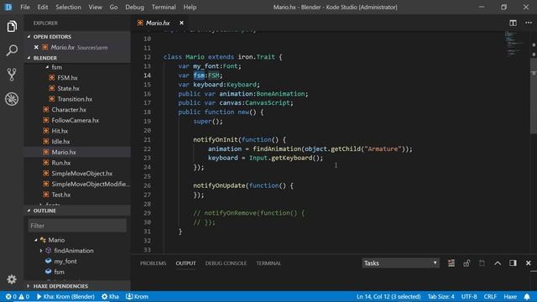Open the Tasks output channel dropdown
Image resolution: width=537 pixels, height=302 pixels.
click(x=400, y=263)
